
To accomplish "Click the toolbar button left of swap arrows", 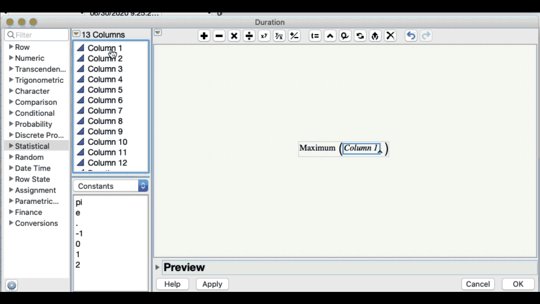I will [x=345, y=36].
